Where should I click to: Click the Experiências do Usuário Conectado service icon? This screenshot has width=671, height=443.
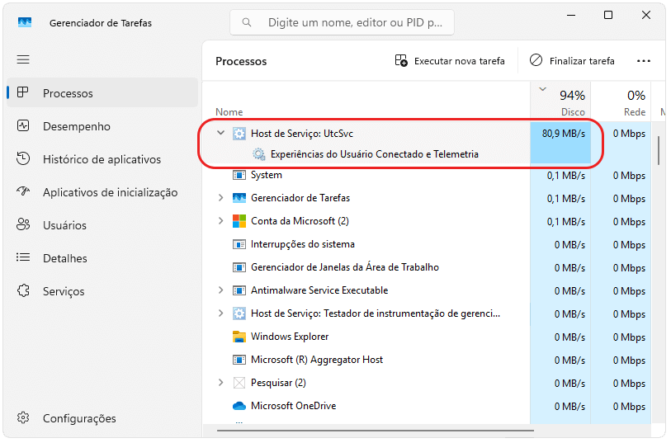coord(258,154)
